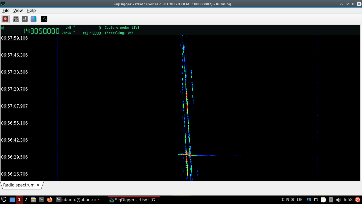Image resolution: width=362 pixels, height=204 pixels.
Task: Close the Radio spectrum tab
Action: 38,185
